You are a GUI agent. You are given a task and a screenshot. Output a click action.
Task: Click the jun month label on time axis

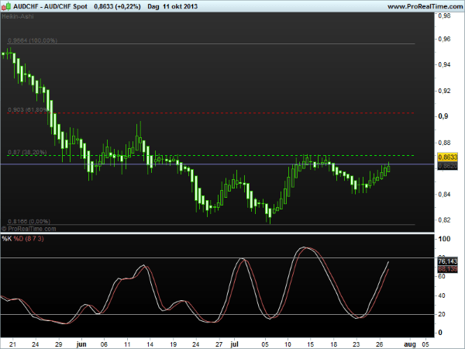81,344
